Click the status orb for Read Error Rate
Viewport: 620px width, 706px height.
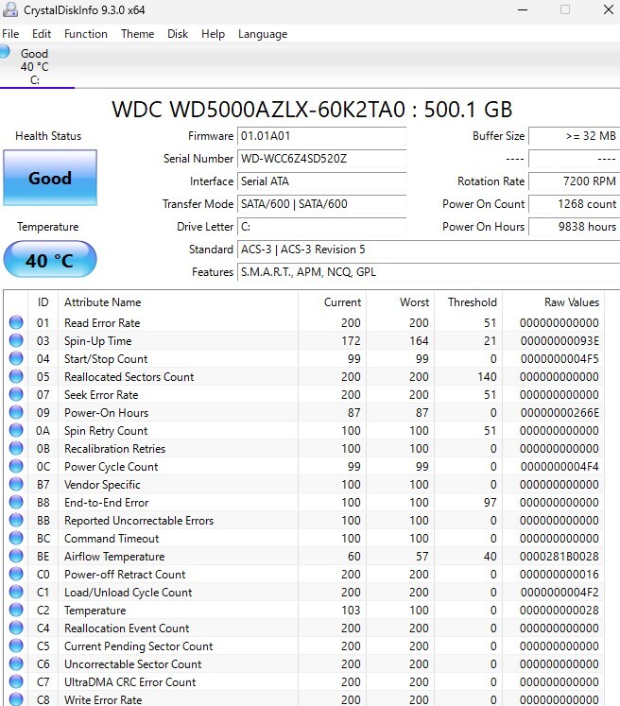click(16, 322)
